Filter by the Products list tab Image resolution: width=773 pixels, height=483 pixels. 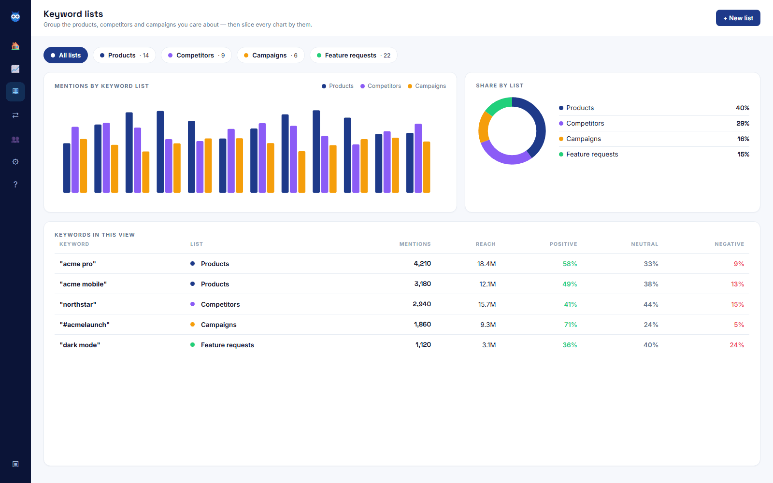[124, 55]
